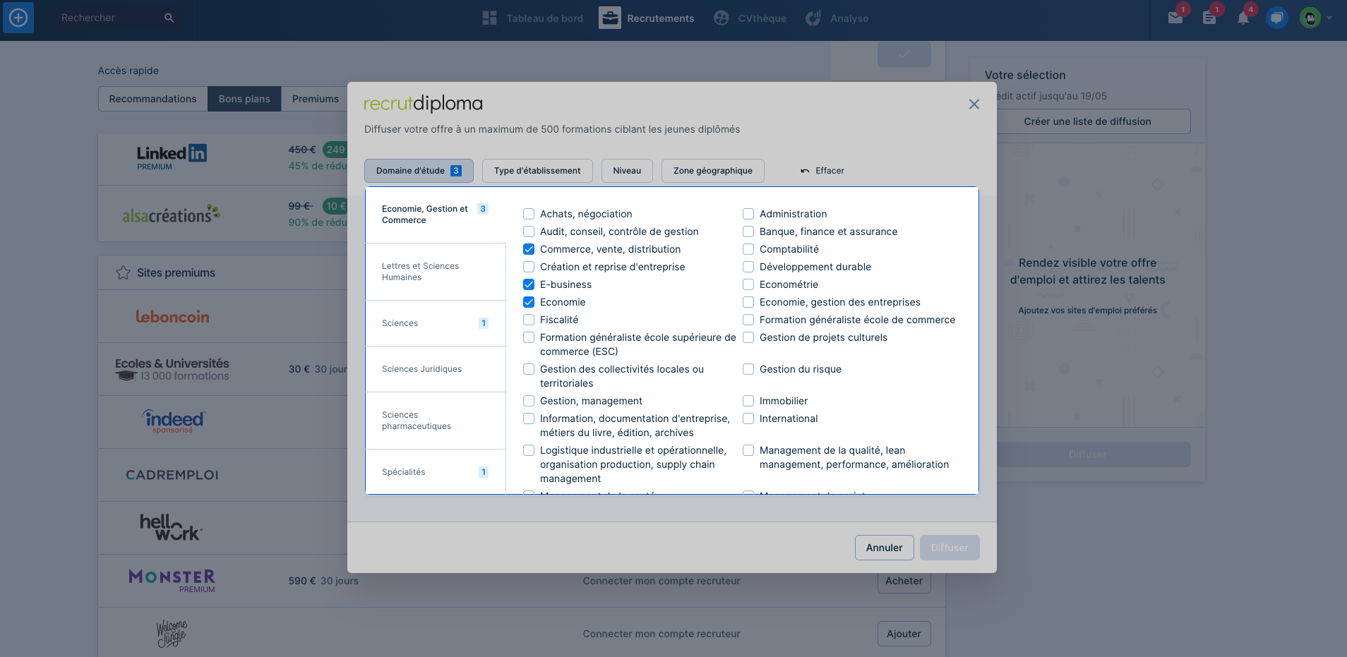This screenshot has height=657, width=1347.
Task: Click the star icon beside Sites premiums
Action: coord(124,272)
